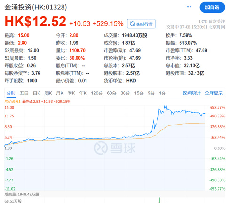This screenshot has width=235, height=203.
Task: Select the 分时 intraday chart tab
Action: click(11, 93)
